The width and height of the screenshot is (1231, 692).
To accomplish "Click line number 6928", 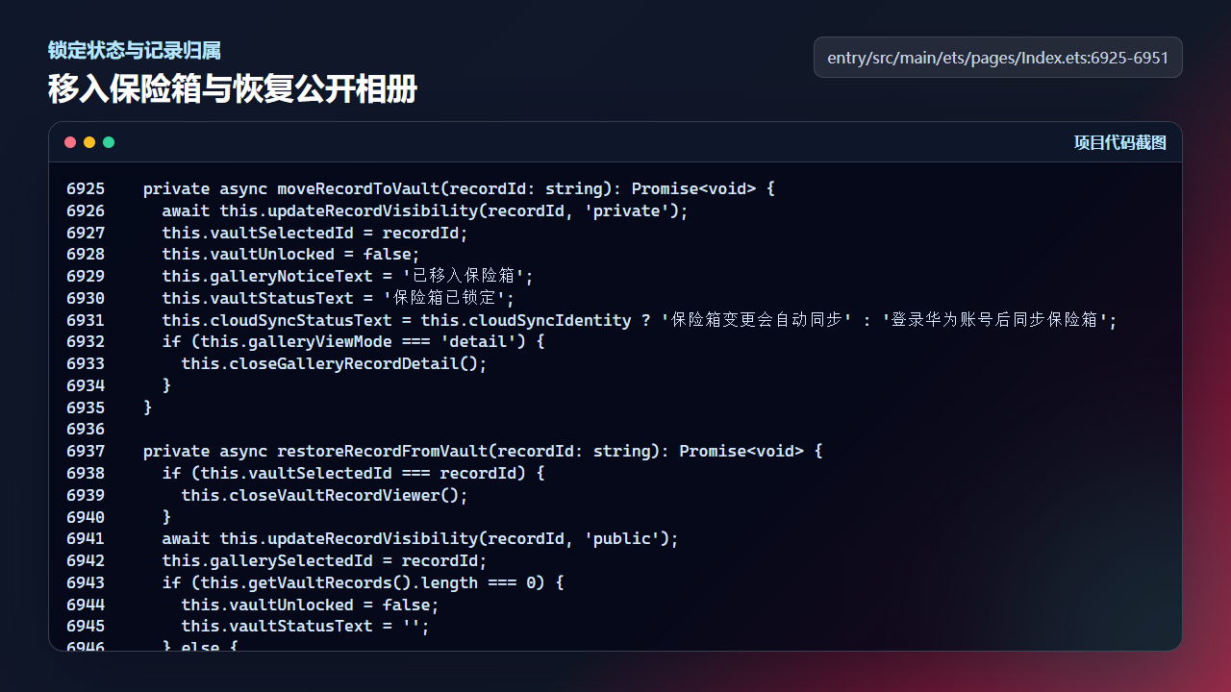I will point(86,254).
